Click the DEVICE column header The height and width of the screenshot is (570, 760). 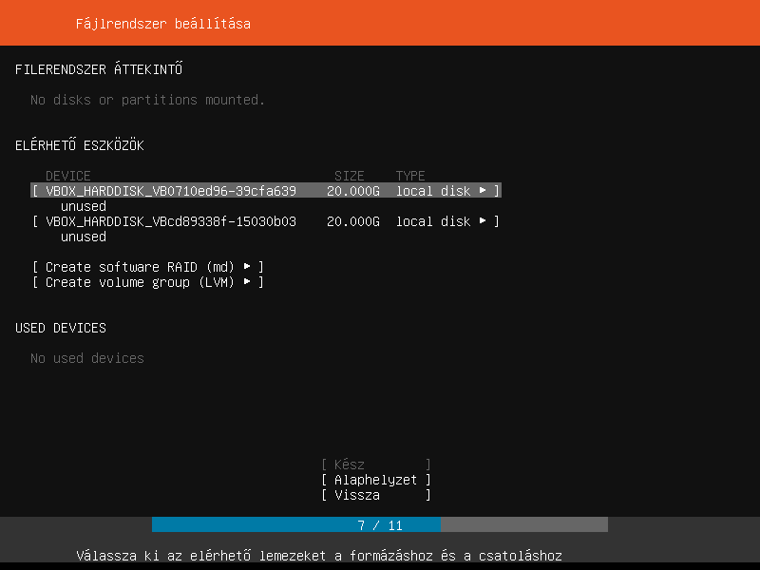coord(68,176)
